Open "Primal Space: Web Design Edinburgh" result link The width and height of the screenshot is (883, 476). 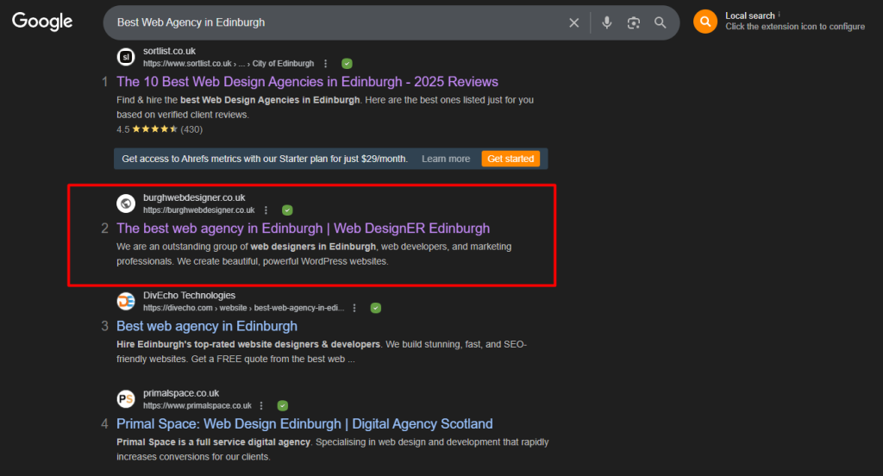point(304,423)
